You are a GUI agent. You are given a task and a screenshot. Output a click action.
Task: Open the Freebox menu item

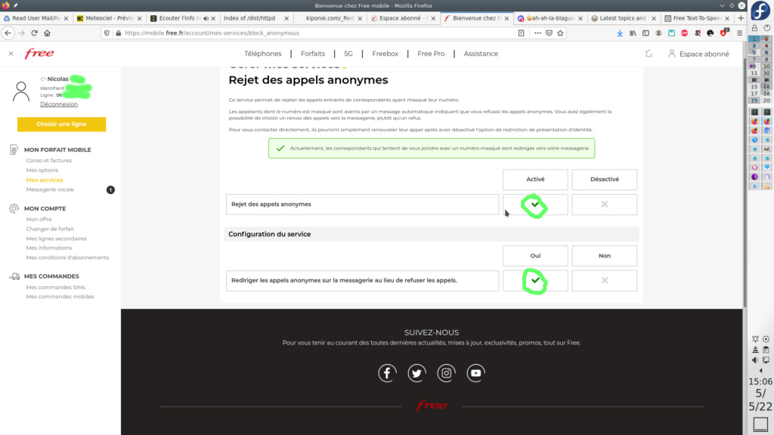(385, 54)
